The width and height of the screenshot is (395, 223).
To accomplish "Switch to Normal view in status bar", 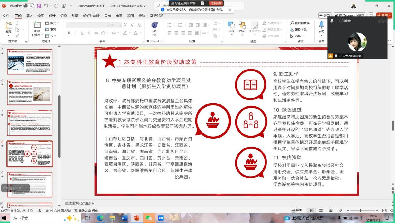I will [x=311, y=211].
